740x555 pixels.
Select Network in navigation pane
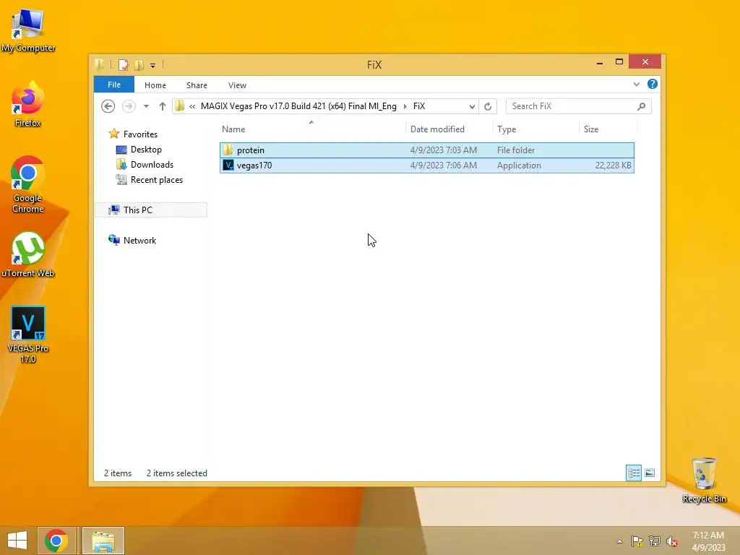pos(139,240)
